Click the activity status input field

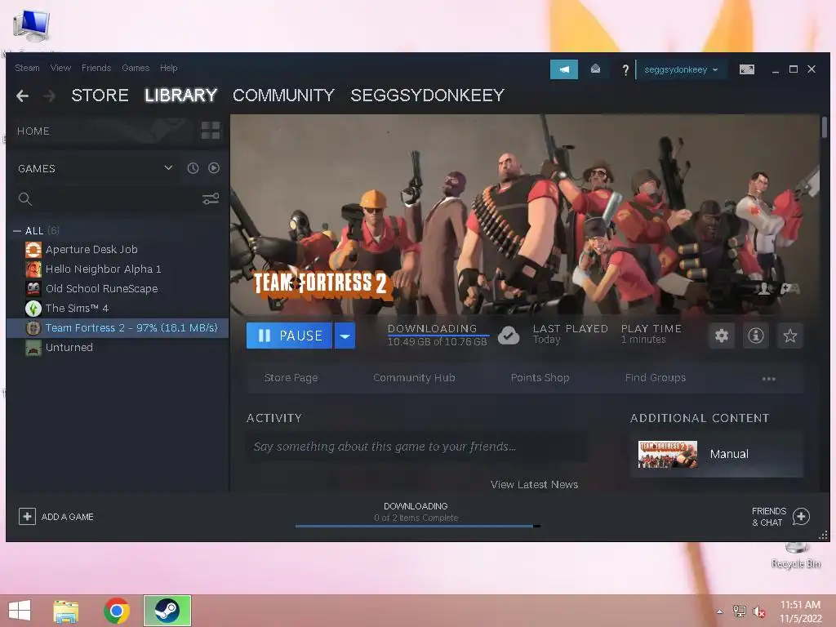point(417,447)
